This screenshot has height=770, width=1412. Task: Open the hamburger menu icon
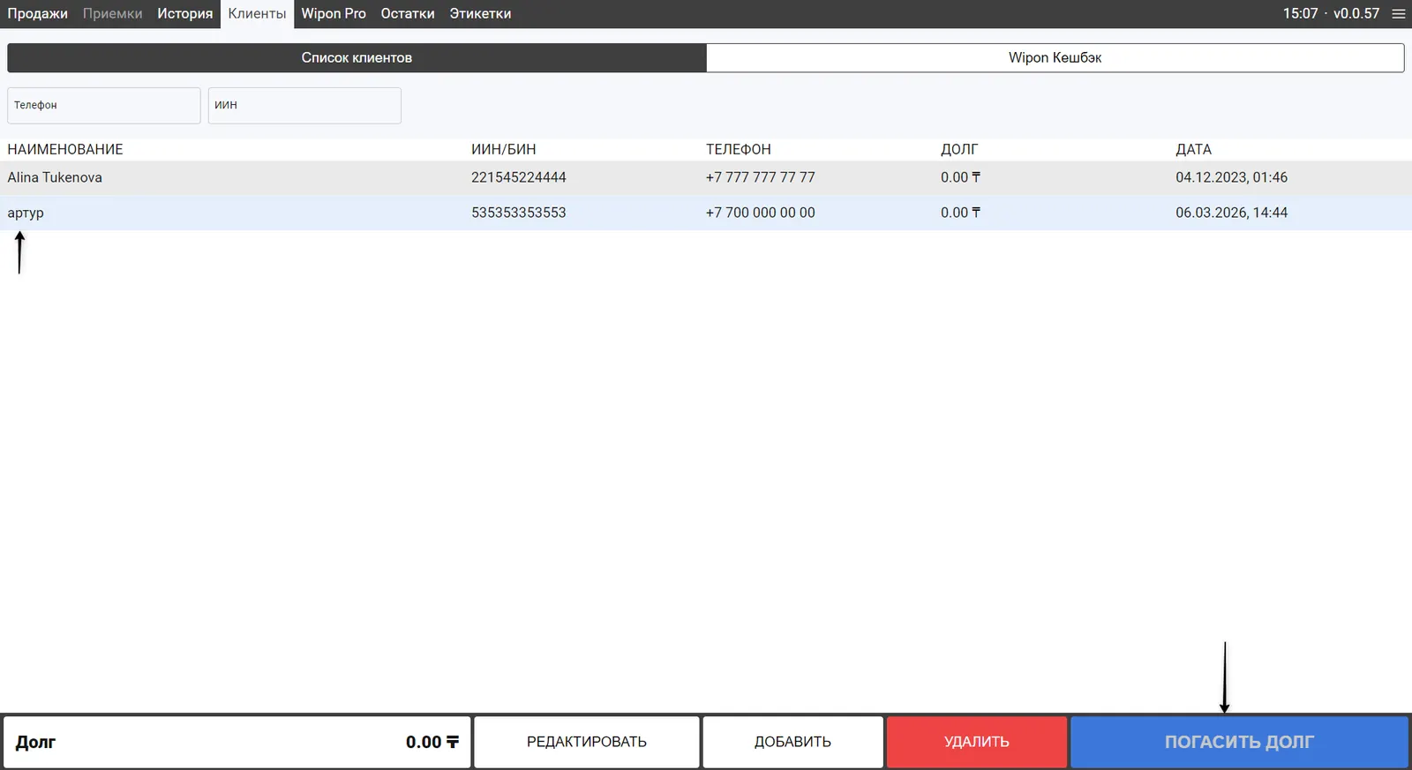click(x=1398, y=14)
